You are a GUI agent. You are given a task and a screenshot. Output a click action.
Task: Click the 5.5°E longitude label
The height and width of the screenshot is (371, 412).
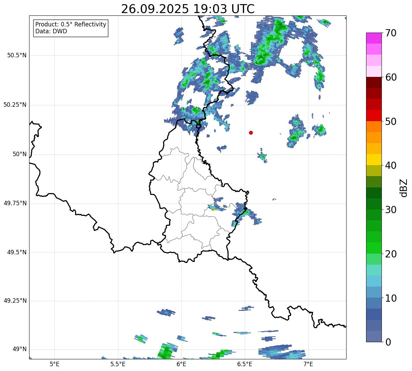118,364
